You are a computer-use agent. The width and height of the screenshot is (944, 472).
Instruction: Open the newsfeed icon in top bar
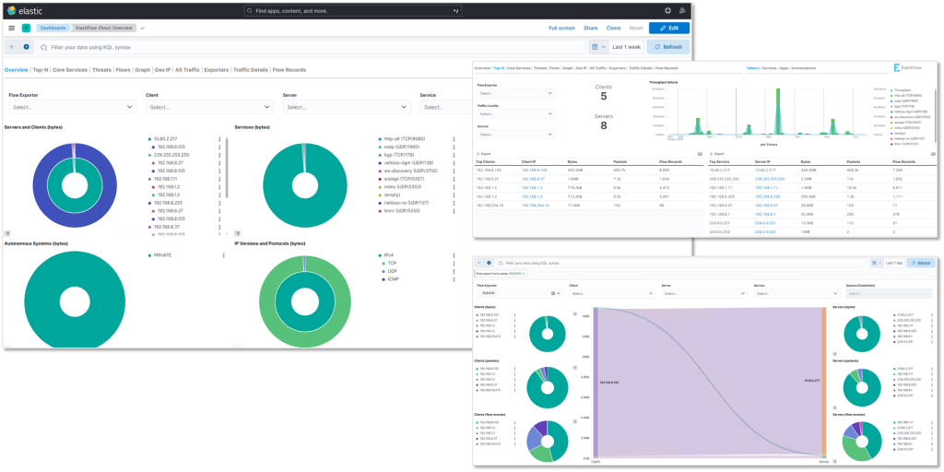[x=683, y=10]
